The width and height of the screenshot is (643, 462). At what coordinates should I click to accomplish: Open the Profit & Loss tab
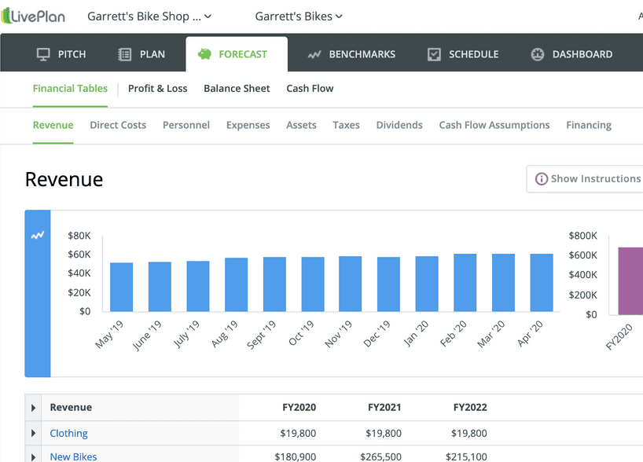point(157,89)
